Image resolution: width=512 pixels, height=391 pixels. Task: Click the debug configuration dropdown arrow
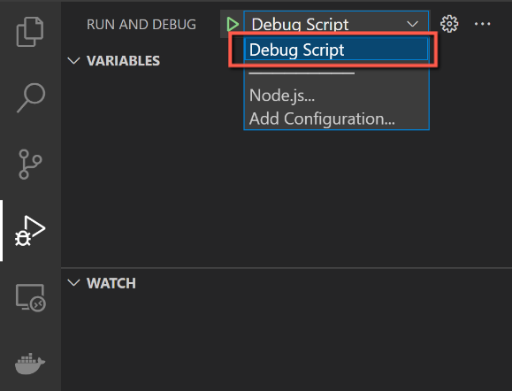pos(412,24)
